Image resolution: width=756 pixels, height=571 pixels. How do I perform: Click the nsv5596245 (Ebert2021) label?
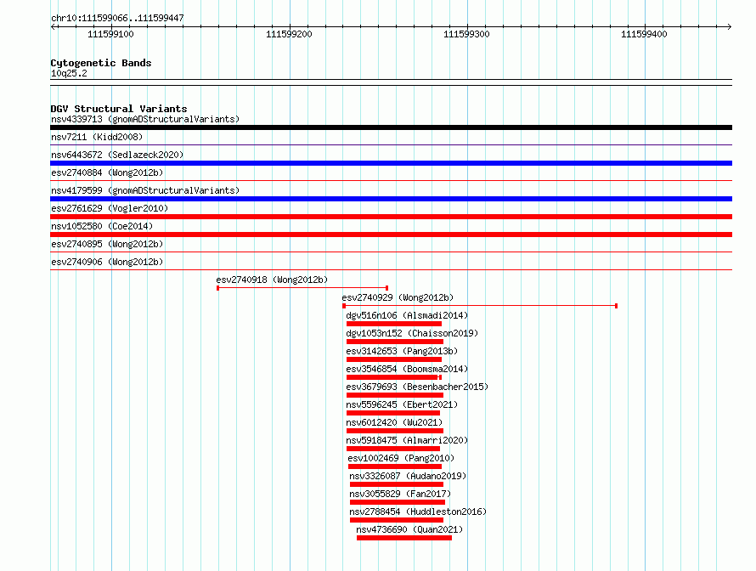pos(402,404)
